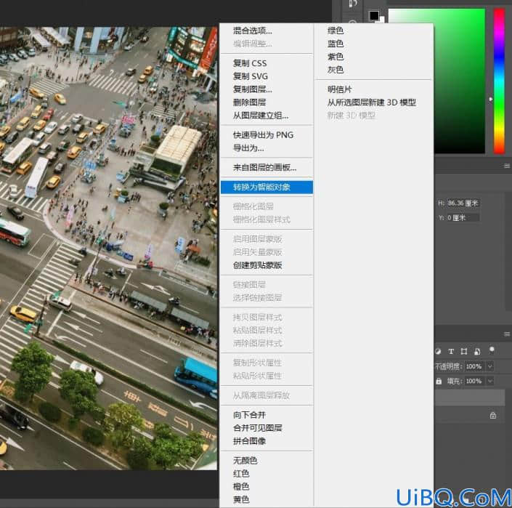The width and height of the screenshot is (512, 508).
Task: Click the adjustment layer filter icon
Action: click(438, 352)
